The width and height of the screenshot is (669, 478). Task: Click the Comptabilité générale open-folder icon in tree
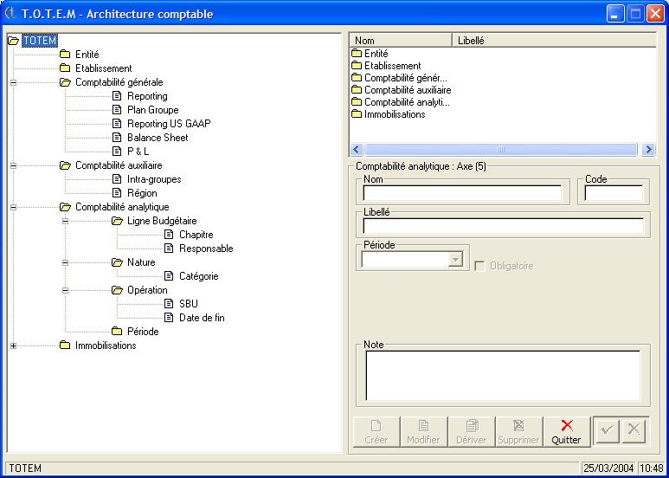pyautogui.click(x=65, y=82)
